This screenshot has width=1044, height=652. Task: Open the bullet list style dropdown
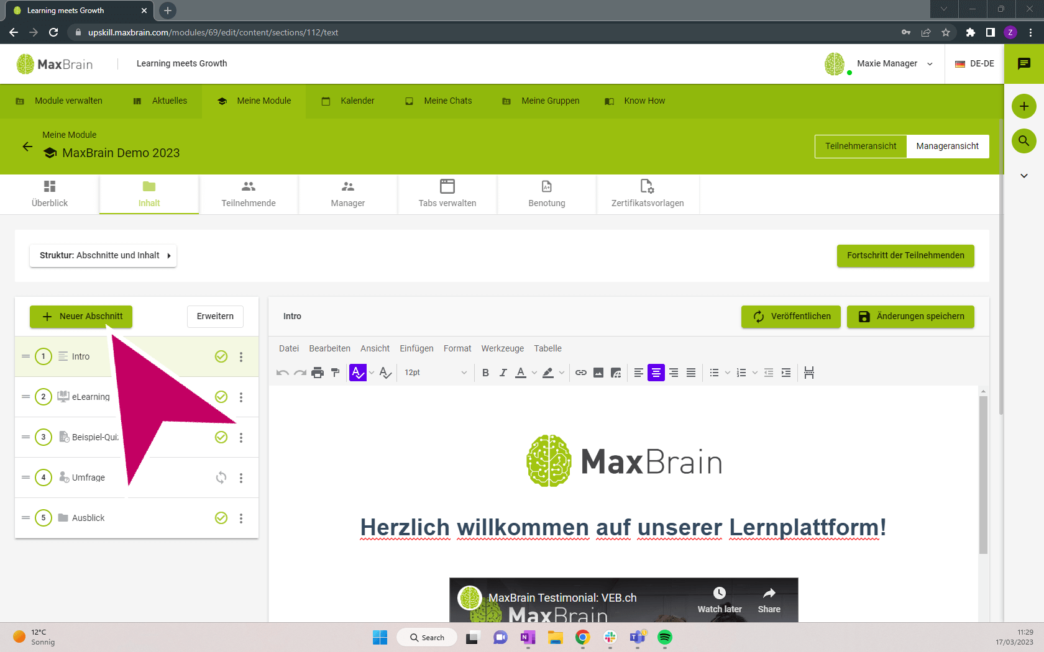(728, 373)
